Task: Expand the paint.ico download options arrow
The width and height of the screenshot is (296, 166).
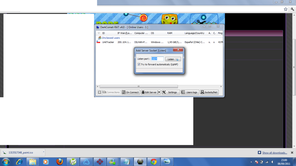Action: [x=43, y=152]
